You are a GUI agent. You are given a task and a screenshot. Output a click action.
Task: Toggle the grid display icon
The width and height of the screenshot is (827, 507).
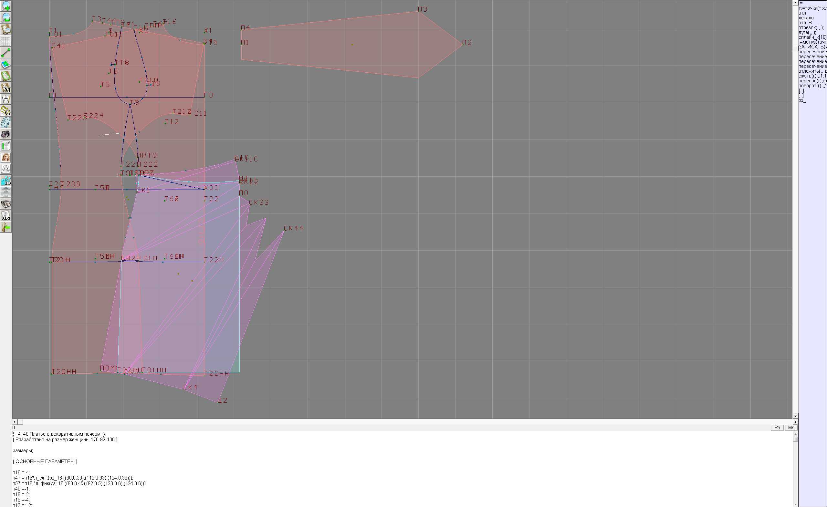6,41
